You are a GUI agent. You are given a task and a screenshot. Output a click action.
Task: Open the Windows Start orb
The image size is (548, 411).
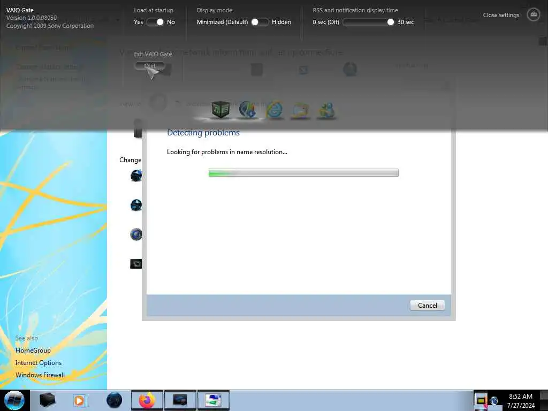coord(14,400)
